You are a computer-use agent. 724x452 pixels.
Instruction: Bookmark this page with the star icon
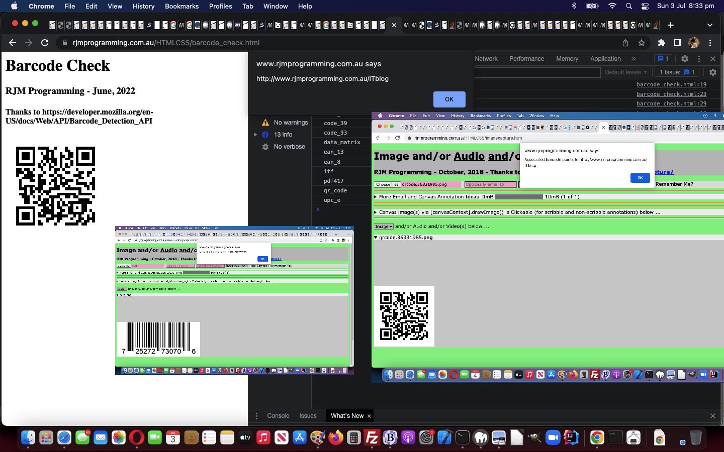coord(641,43)
